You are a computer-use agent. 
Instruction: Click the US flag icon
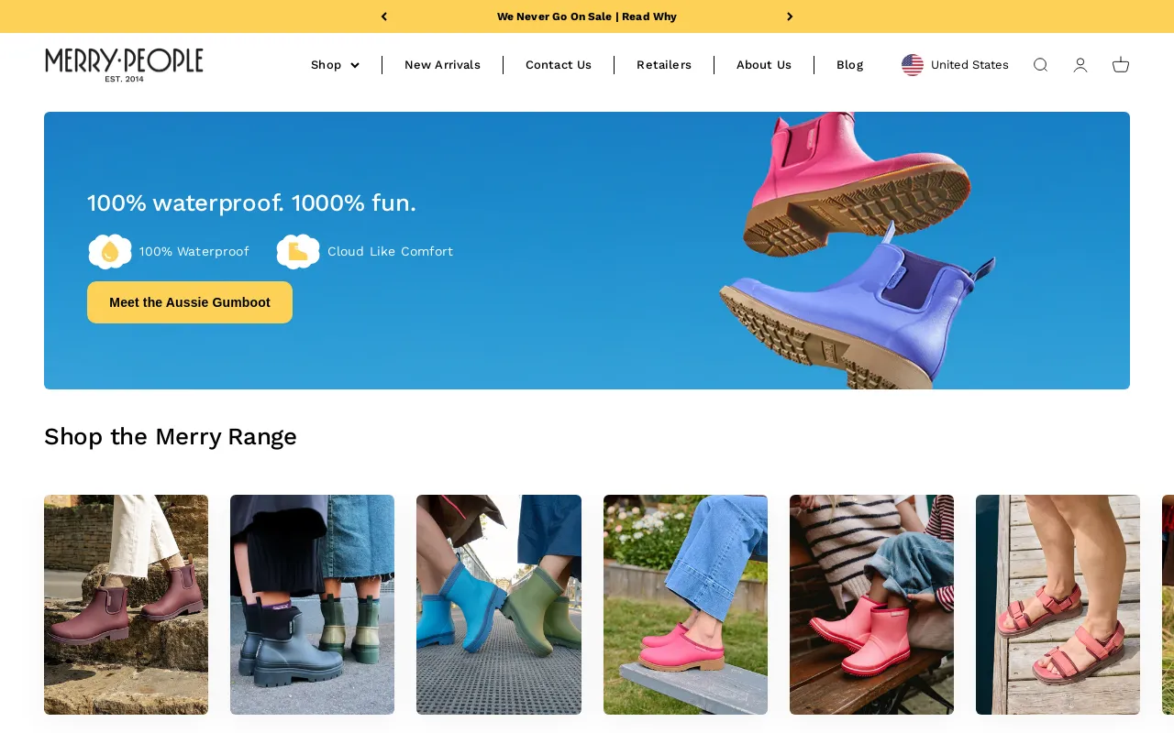pos(913,65)
